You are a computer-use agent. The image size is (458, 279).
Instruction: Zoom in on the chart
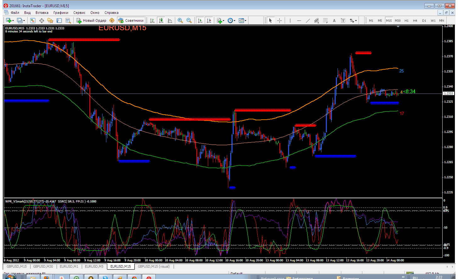[x=180, y=20]
